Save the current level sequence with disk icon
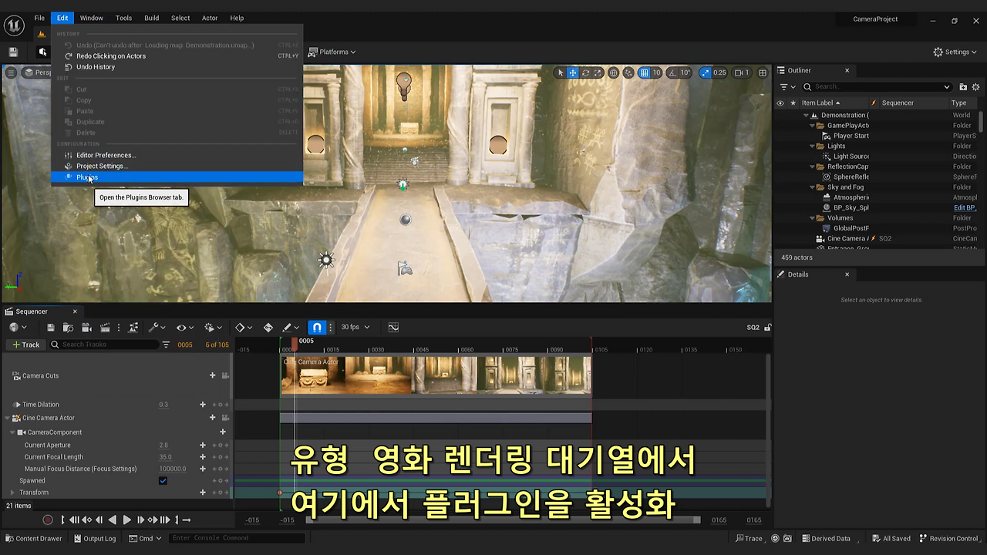 click(x=49, y=327)
